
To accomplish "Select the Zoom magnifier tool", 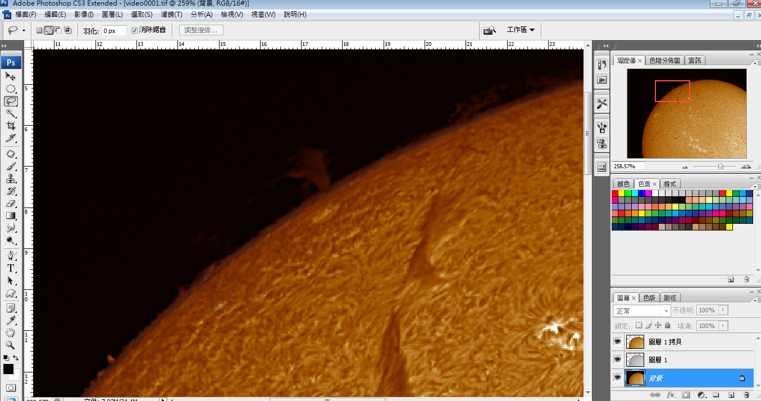I will pyautogui.click(x=11, y=345).
